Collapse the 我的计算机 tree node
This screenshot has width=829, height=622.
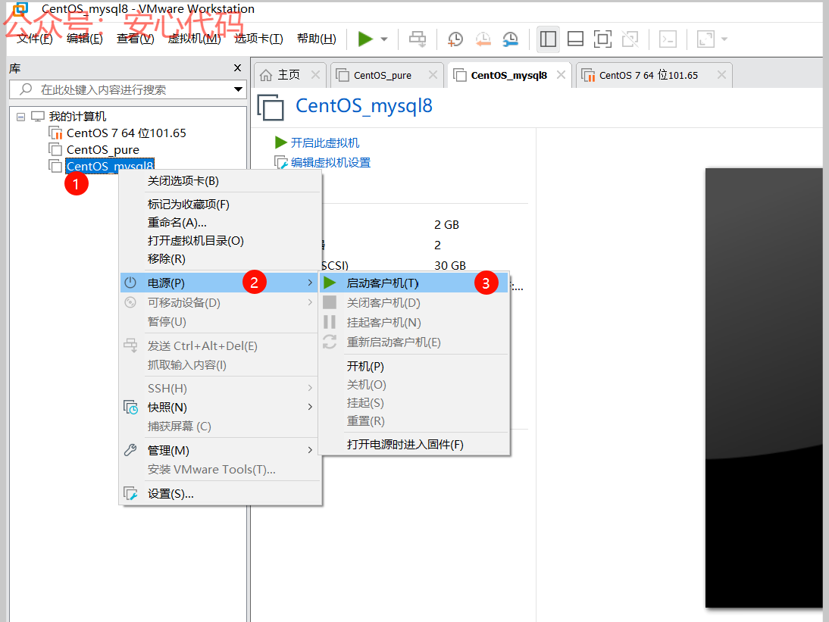click(20, 117)
